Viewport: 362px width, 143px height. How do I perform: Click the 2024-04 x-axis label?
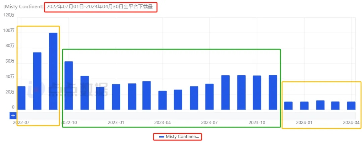351,123
